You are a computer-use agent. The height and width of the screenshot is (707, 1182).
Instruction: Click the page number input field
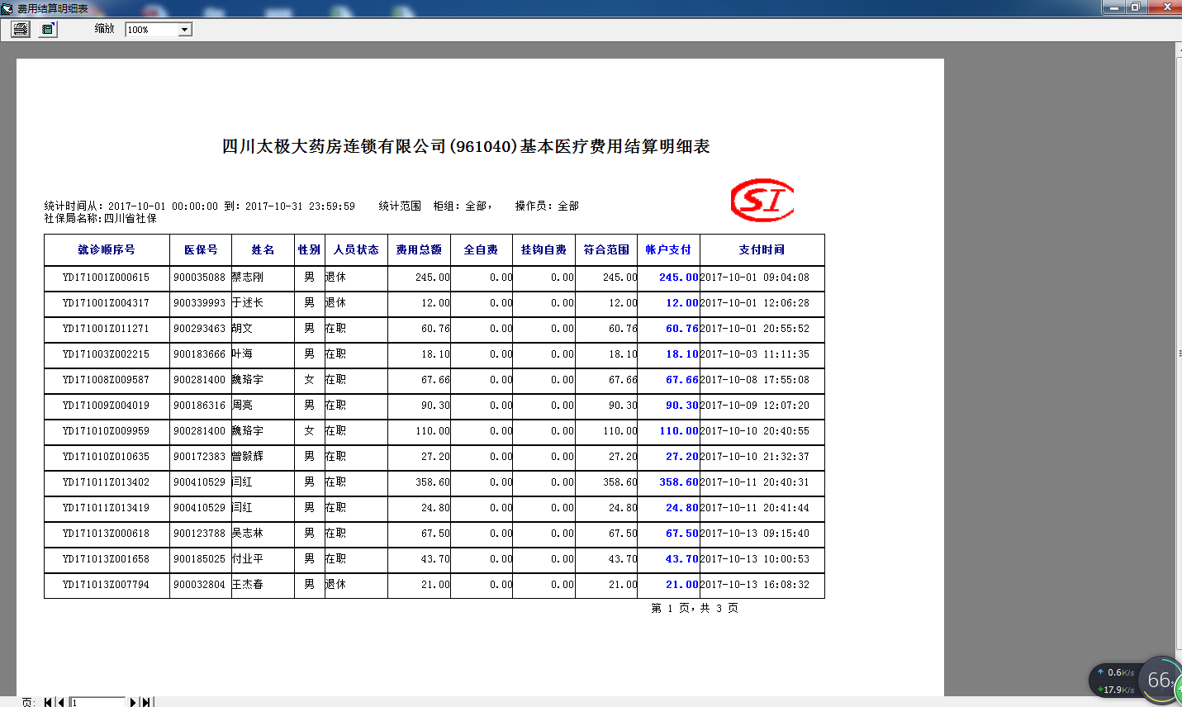coord(97,702)
